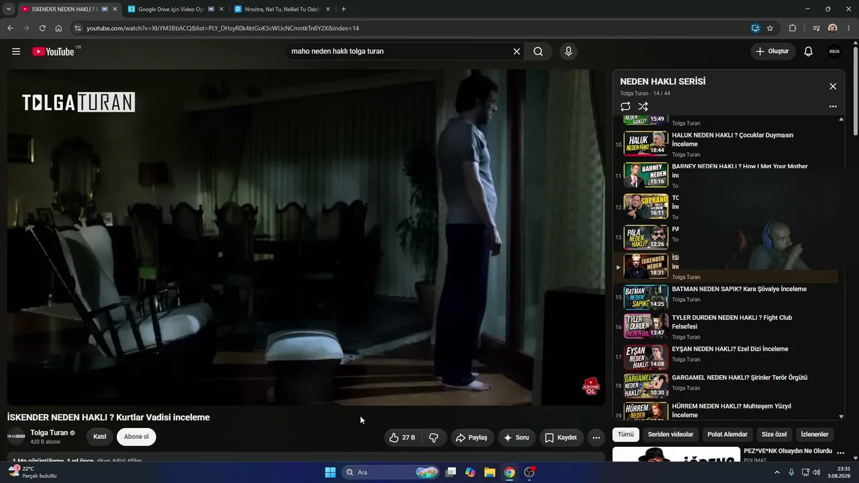View site information icon in address bar
This screenshot has width=859, height=483.
point(77,28)
